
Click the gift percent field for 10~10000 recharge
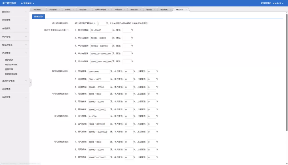coord(127,30)
